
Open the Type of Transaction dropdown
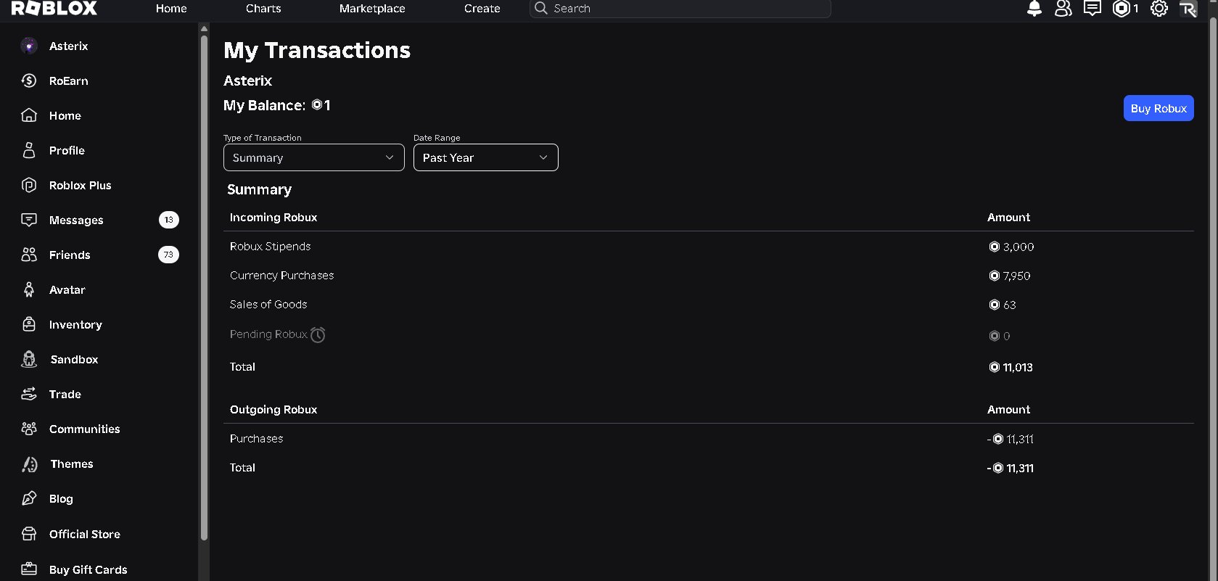point(313,157)
